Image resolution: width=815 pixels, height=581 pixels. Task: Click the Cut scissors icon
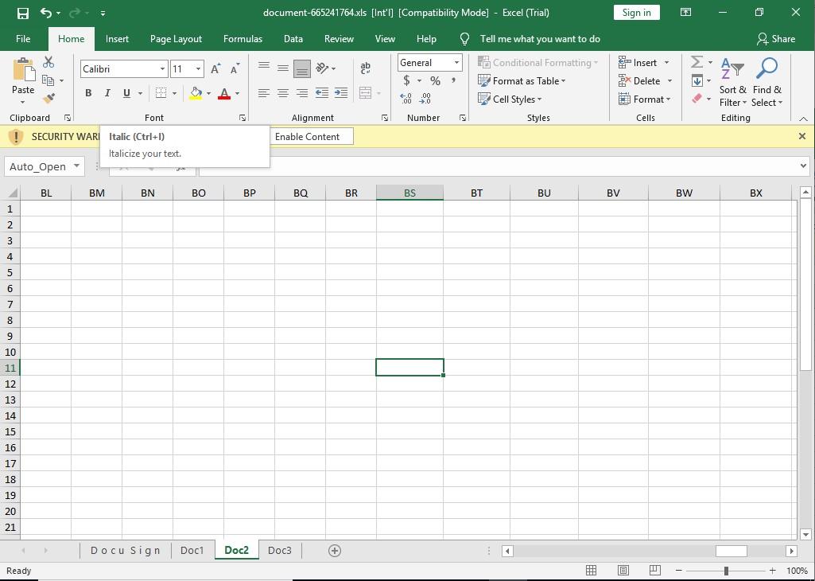49,62
